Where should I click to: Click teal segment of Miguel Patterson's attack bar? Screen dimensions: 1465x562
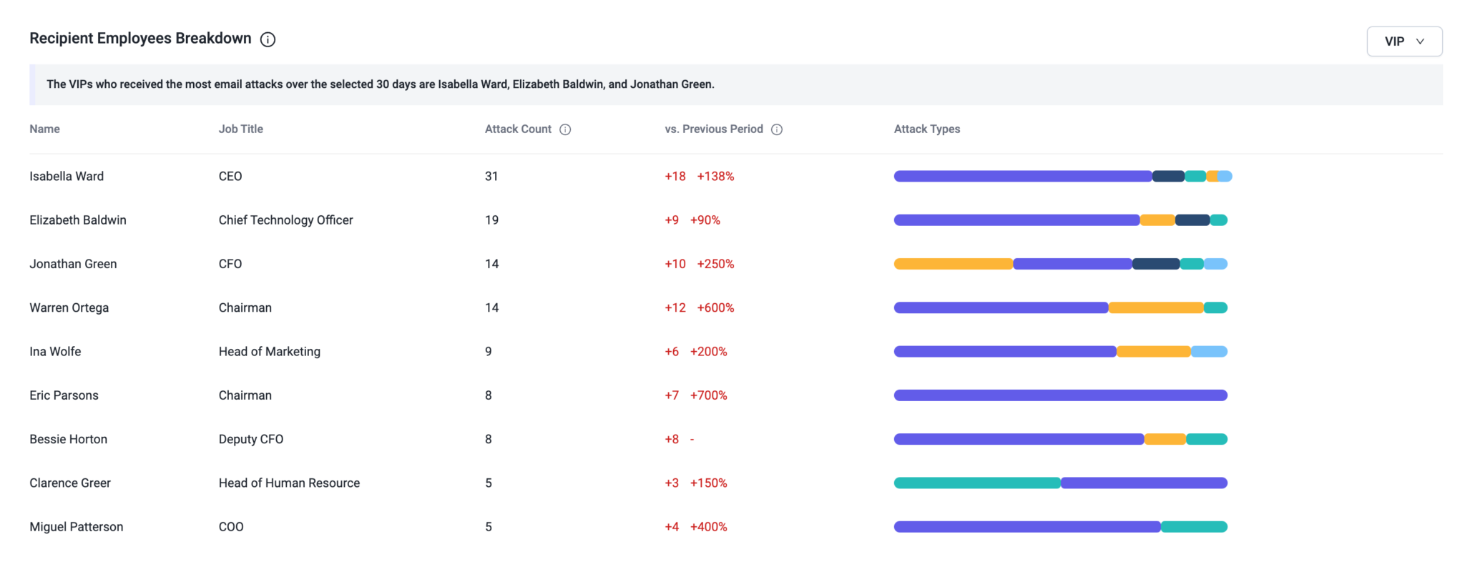(1194, 527)
